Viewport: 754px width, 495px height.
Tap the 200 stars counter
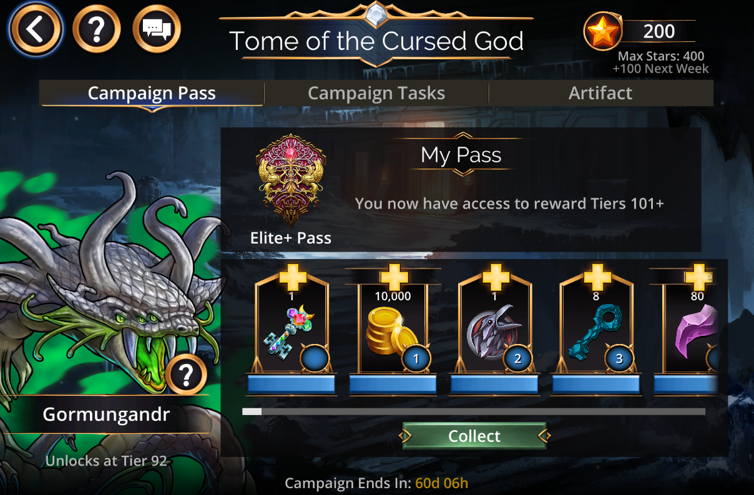coord(659,31)
